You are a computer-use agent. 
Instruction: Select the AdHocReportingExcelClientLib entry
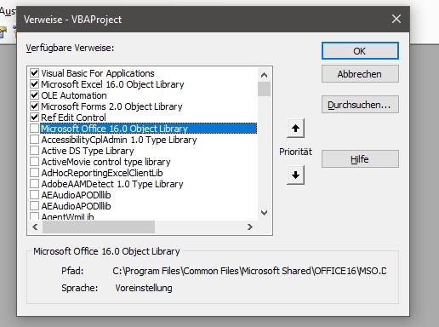(102, 173)
